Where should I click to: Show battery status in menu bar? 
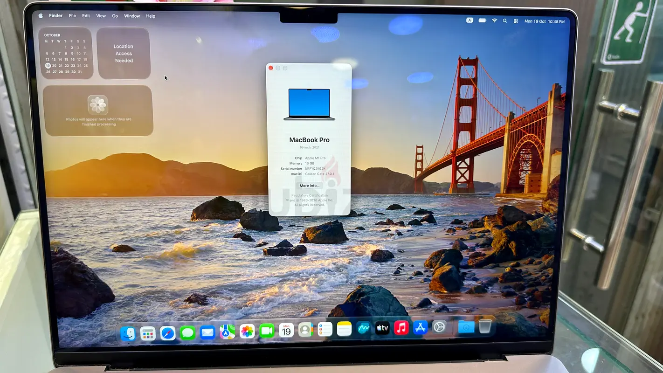[482, 21]
